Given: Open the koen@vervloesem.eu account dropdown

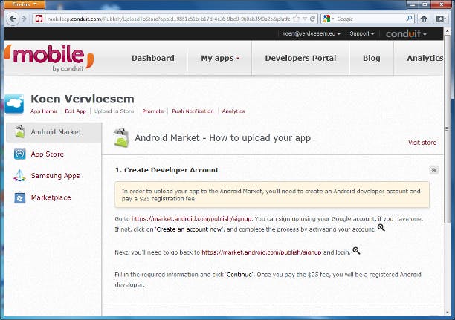Looking at the screenshot, I should [x=311, y=33].
